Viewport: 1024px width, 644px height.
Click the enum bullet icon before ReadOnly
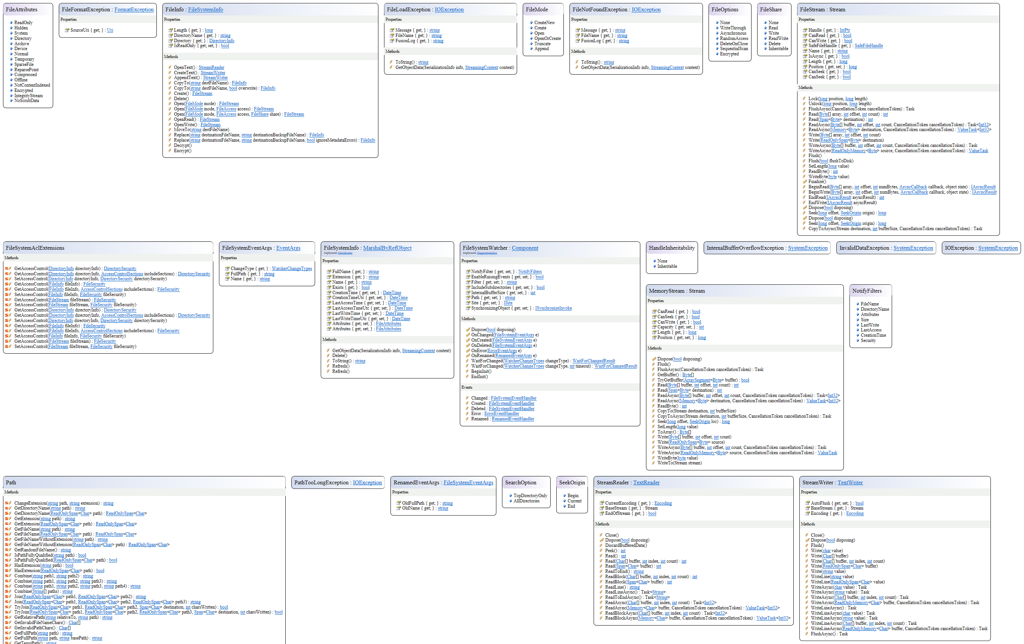[11, 23]
